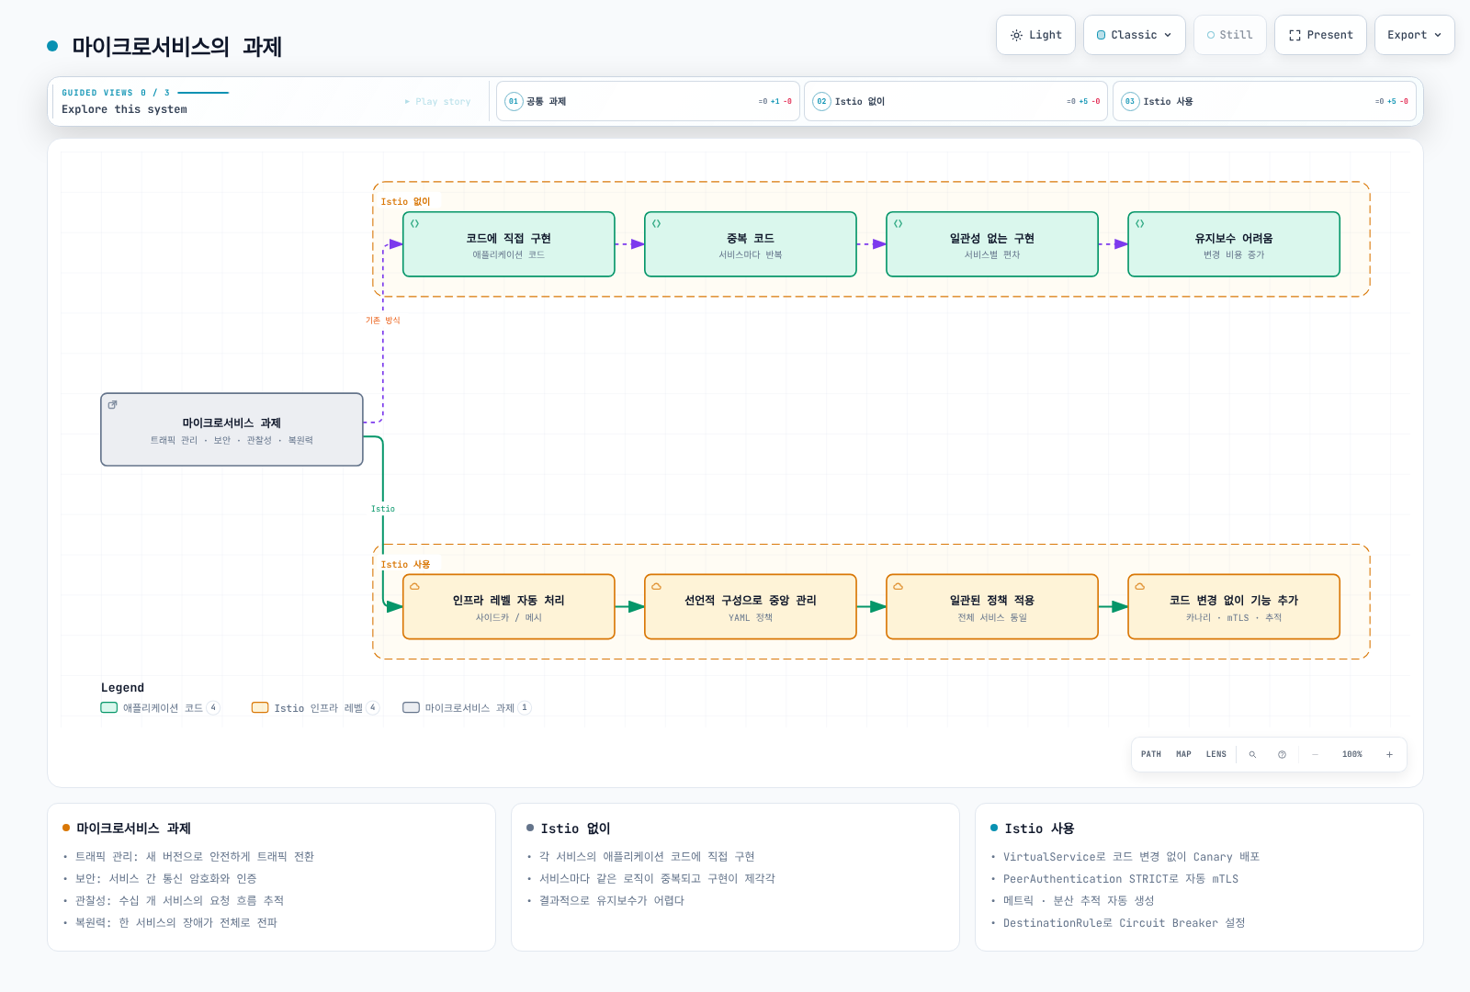Select the Istio 없이 group label
The image size is (1470, 992).
[x=405, y=202]
